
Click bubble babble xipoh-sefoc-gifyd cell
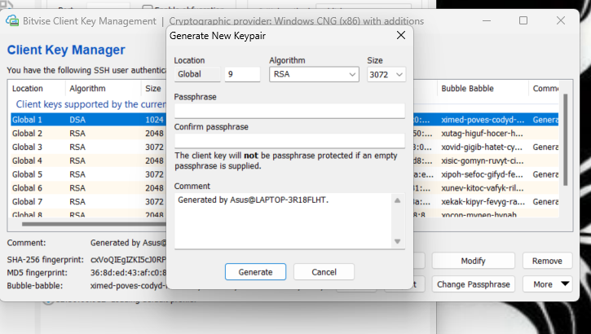pos(482,174)
